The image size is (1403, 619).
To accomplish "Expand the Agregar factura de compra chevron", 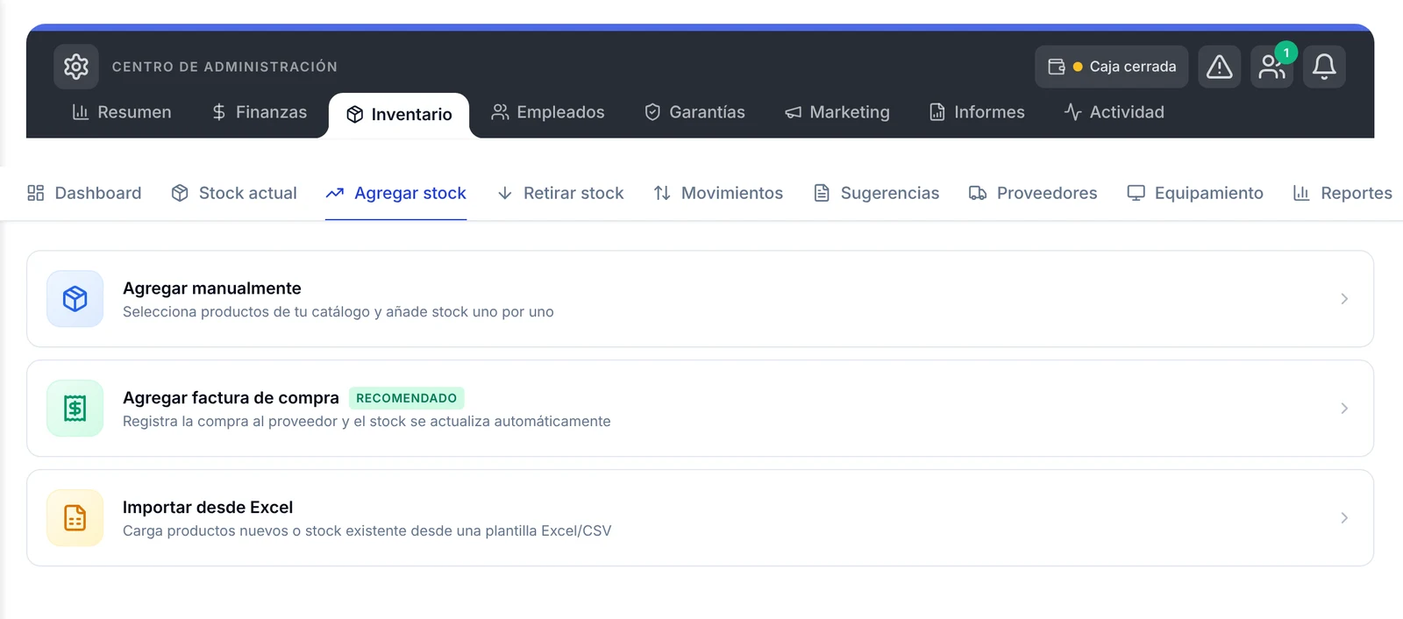I will point(1344,409).
